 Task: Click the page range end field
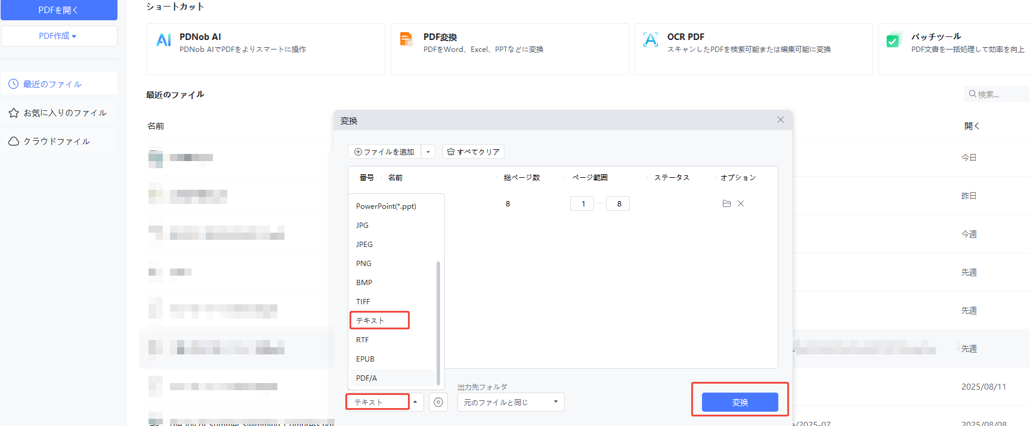pos(618,204)
